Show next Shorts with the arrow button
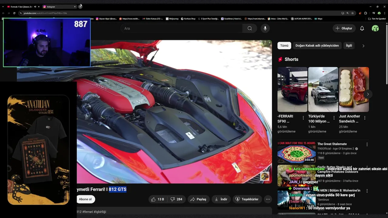The width and height of the screenshot is (388, 218). pos(368,94)
